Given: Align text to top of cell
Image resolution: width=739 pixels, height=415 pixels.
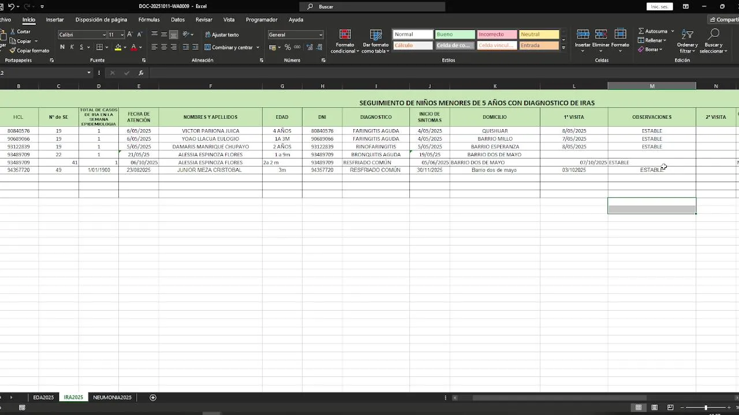Looking at the screenshot, I should click(x=154, y=35).
